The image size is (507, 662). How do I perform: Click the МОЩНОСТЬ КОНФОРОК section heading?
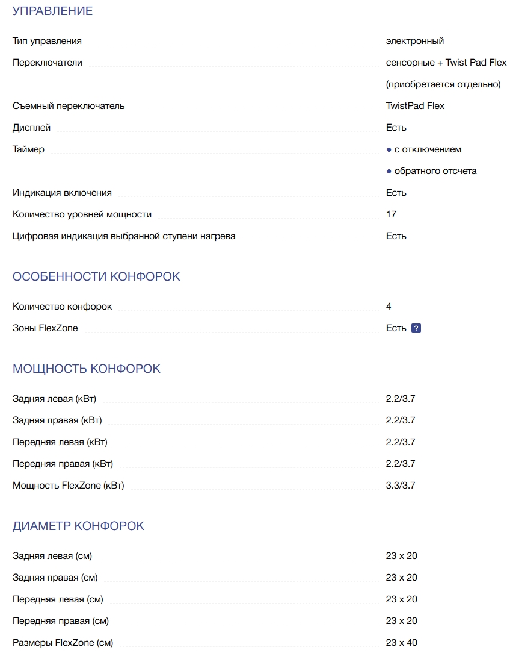point(87,369)
